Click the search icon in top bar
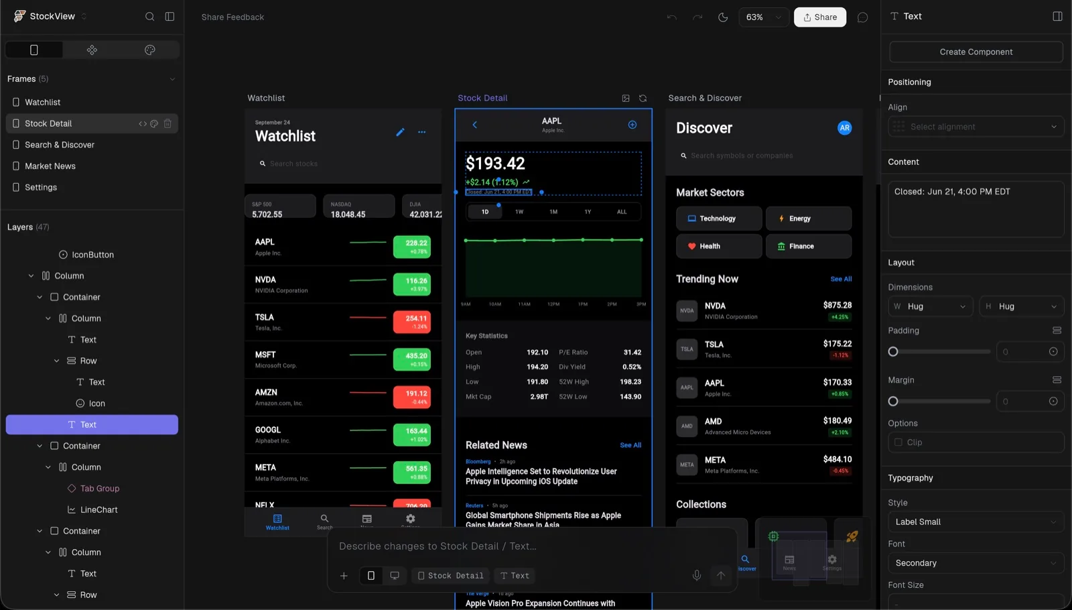Screen dimensions: 1072x610 point(150,17)
